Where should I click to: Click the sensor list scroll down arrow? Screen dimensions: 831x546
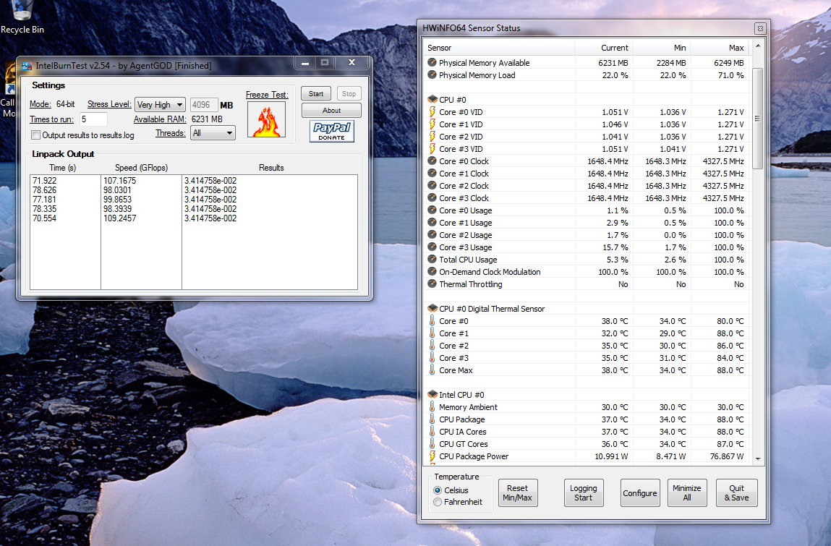tap(757, 458)
